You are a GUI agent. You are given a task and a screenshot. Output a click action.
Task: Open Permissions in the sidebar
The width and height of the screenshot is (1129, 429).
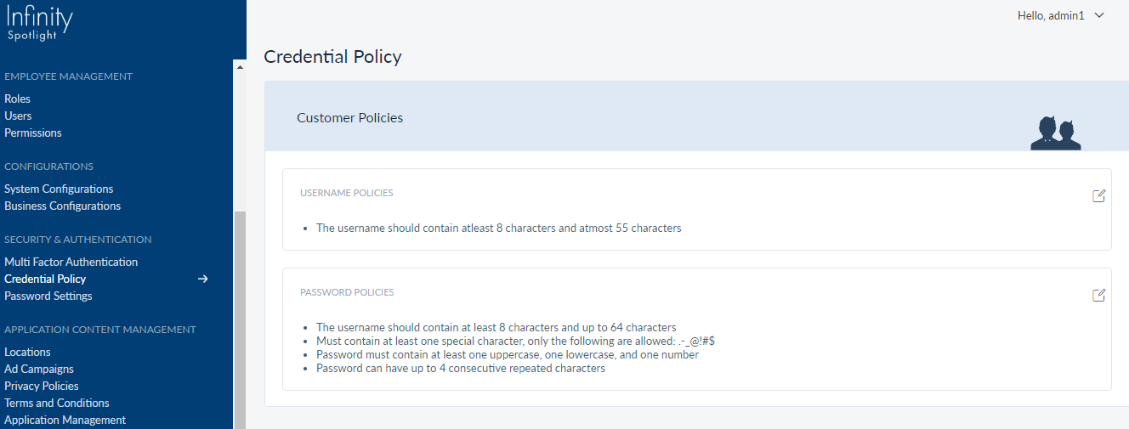pos(33,133)
